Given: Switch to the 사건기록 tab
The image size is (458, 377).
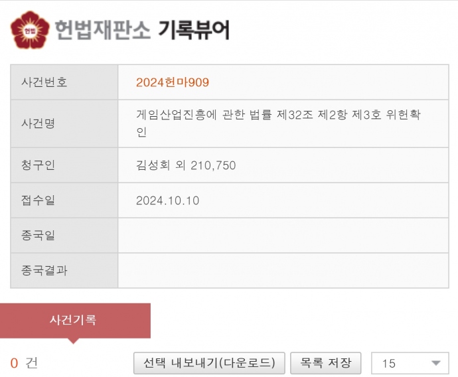Looking at the screenshot, I should click(x=74, y=320).
